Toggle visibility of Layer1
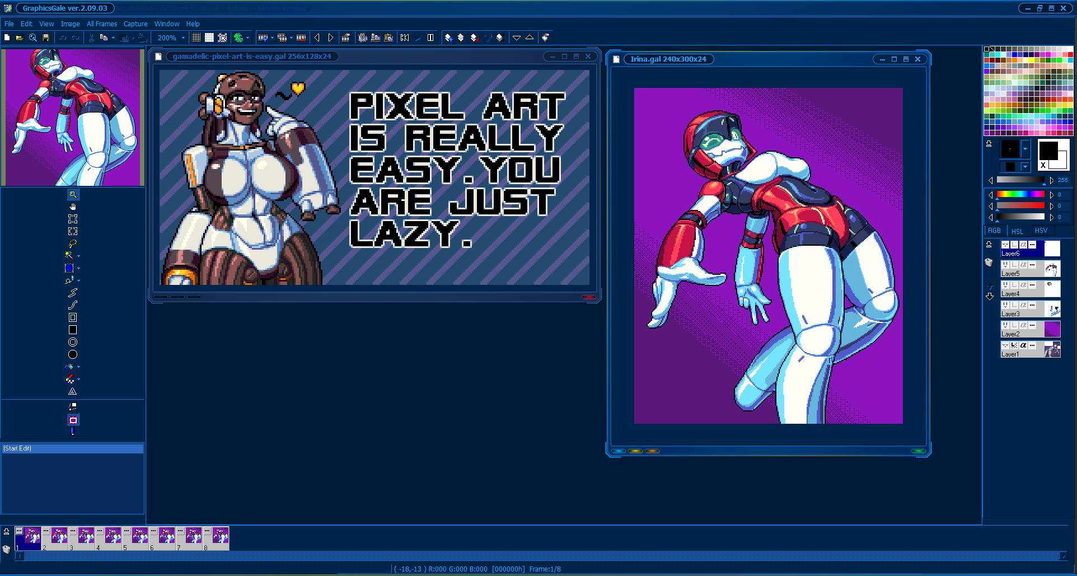 tap(1005, 345)
